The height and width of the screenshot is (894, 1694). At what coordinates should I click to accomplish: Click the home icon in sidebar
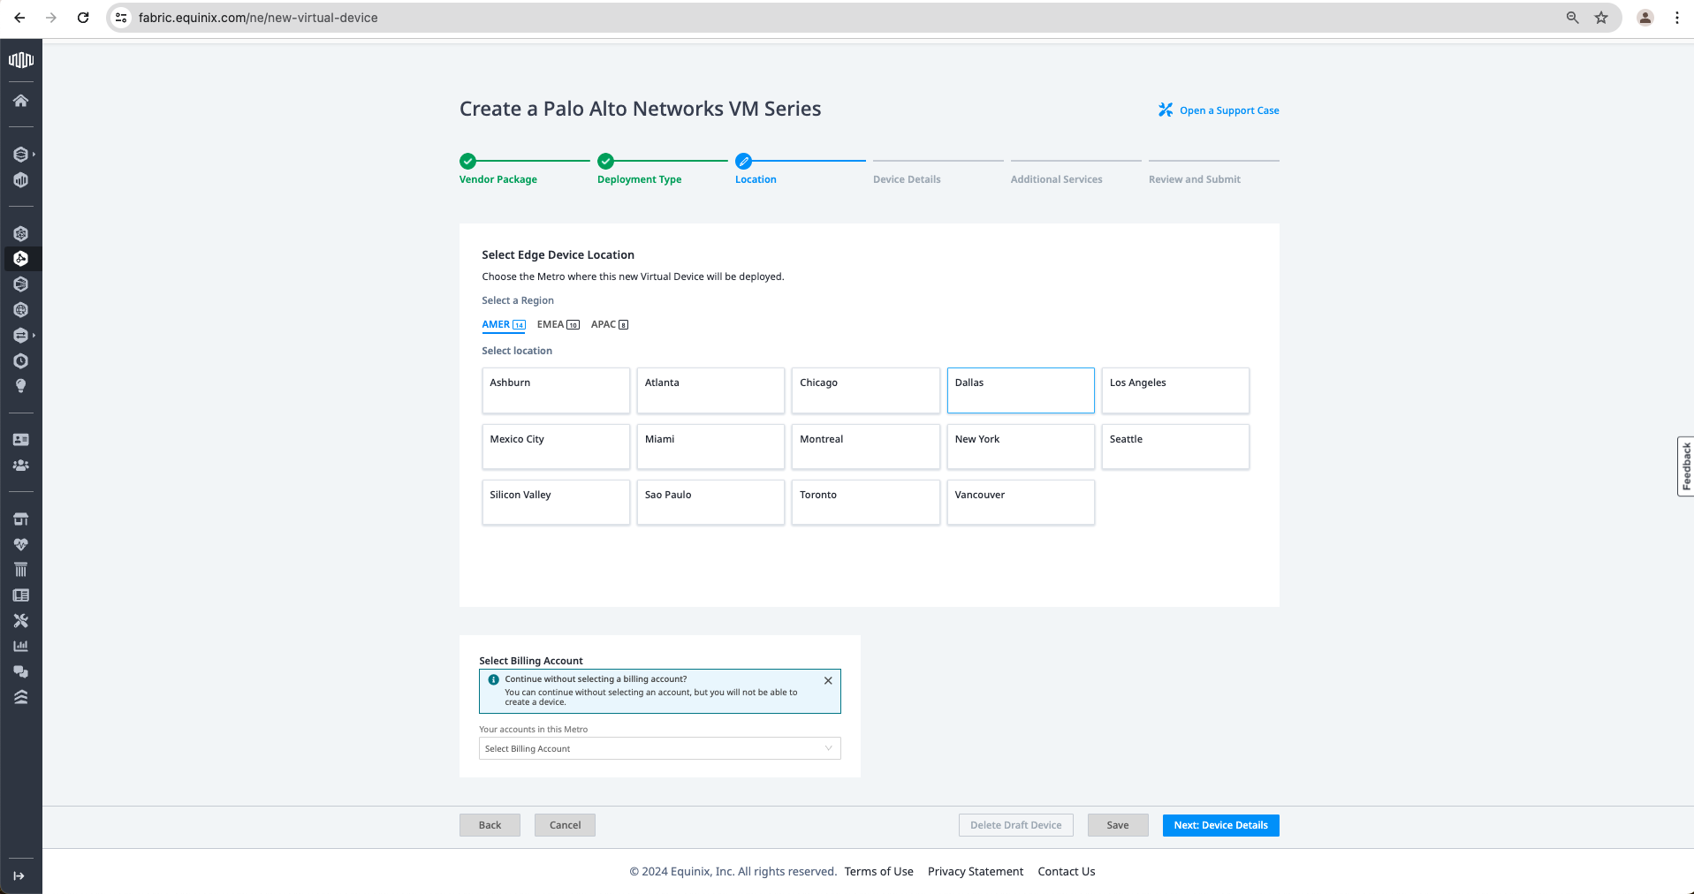pyautogui.click(x=20, y=101)
